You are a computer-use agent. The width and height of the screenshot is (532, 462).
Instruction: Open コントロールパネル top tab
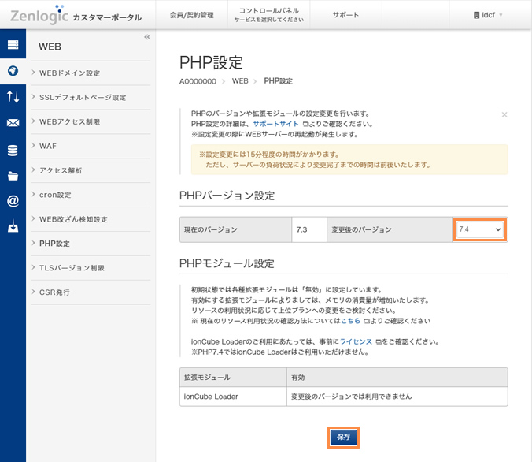(268, 15)
